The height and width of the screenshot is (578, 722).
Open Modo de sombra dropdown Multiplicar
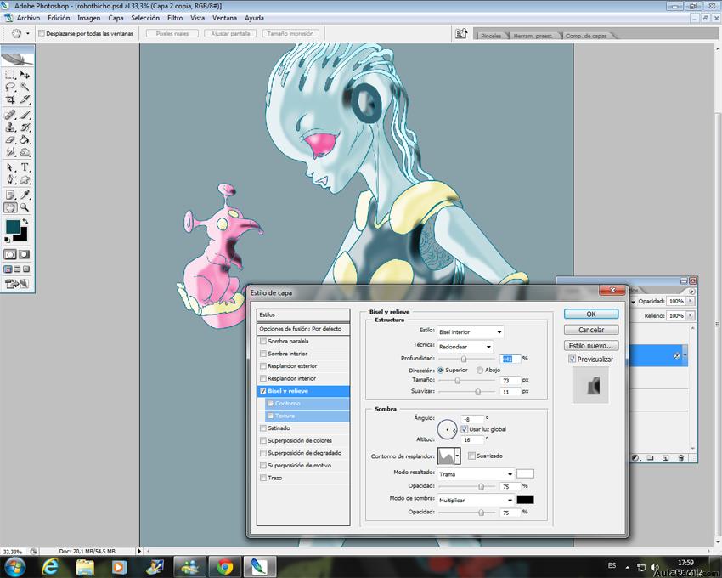tap(476, 500)
